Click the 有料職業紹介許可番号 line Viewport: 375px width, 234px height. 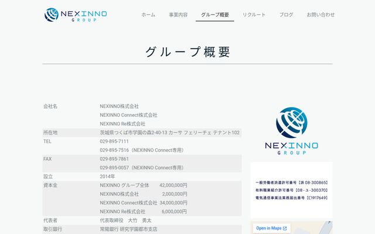pyautogui.click(x=292, y=190)
